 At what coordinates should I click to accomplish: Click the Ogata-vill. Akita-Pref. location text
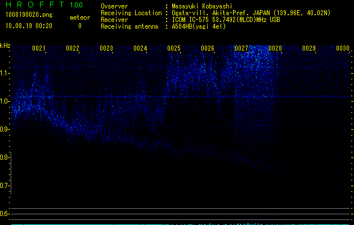[x=251, y=13]
